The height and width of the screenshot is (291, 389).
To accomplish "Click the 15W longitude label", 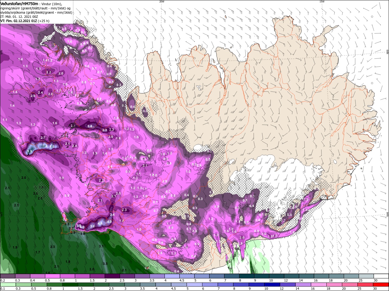I will [322, 2].
